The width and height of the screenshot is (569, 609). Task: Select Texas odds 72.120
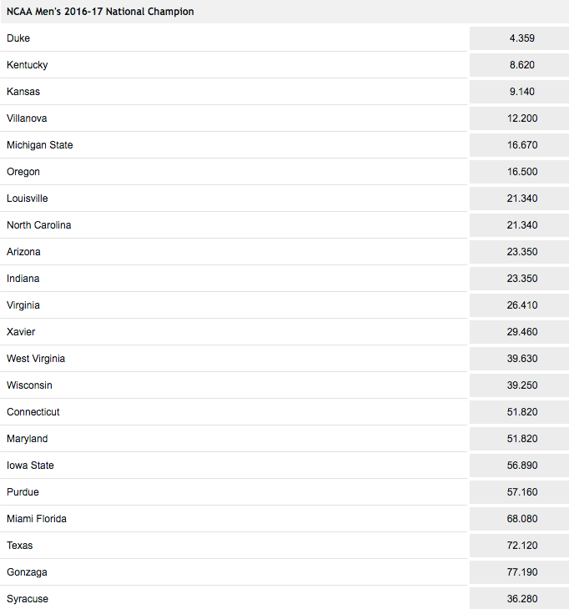pos(519,546)
